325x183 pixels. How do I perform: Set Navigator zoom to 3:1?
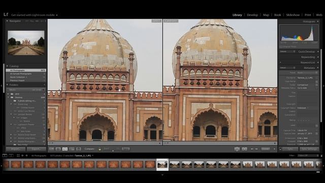[x=42, y=21]
